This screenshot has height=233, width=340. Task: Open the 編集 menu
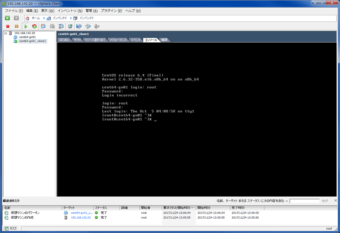[x=32, y=11]
